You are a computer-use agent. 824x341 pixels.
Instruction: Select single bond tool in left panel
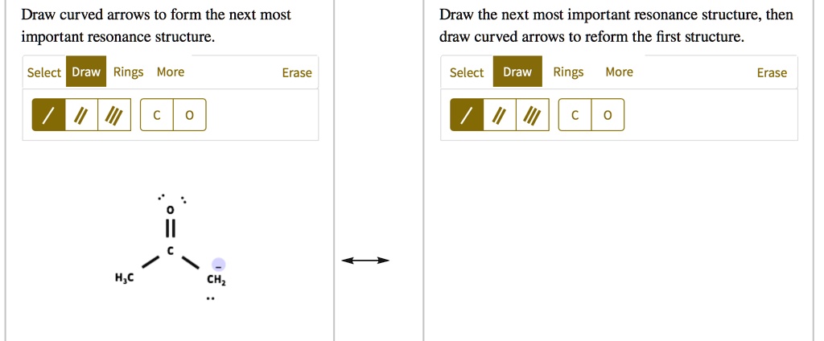tap(49, 114)
